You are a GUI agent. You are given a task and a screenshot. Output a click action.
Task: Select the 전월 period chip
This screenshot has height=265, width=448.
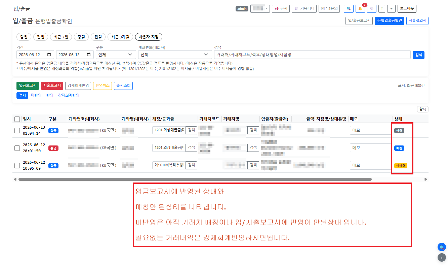[98, 37]
